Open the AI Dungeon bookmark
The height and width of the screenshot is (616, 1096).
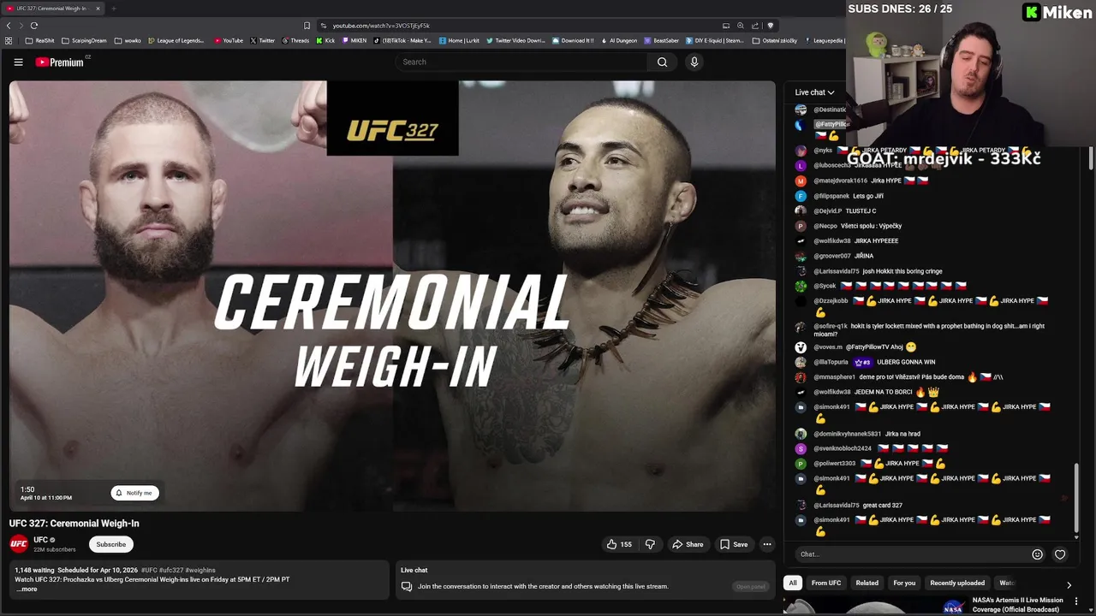click(620, 40)
